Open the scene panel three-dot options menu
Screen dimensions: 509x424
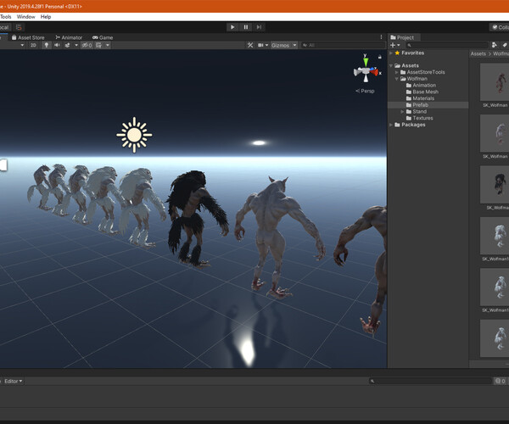(381, 37)
